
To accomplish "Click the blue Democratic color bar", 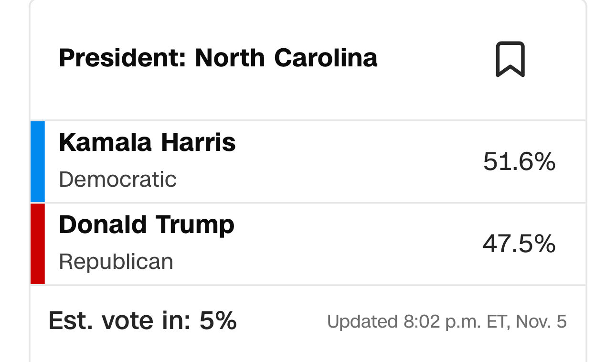I will [x=38, y=161].
